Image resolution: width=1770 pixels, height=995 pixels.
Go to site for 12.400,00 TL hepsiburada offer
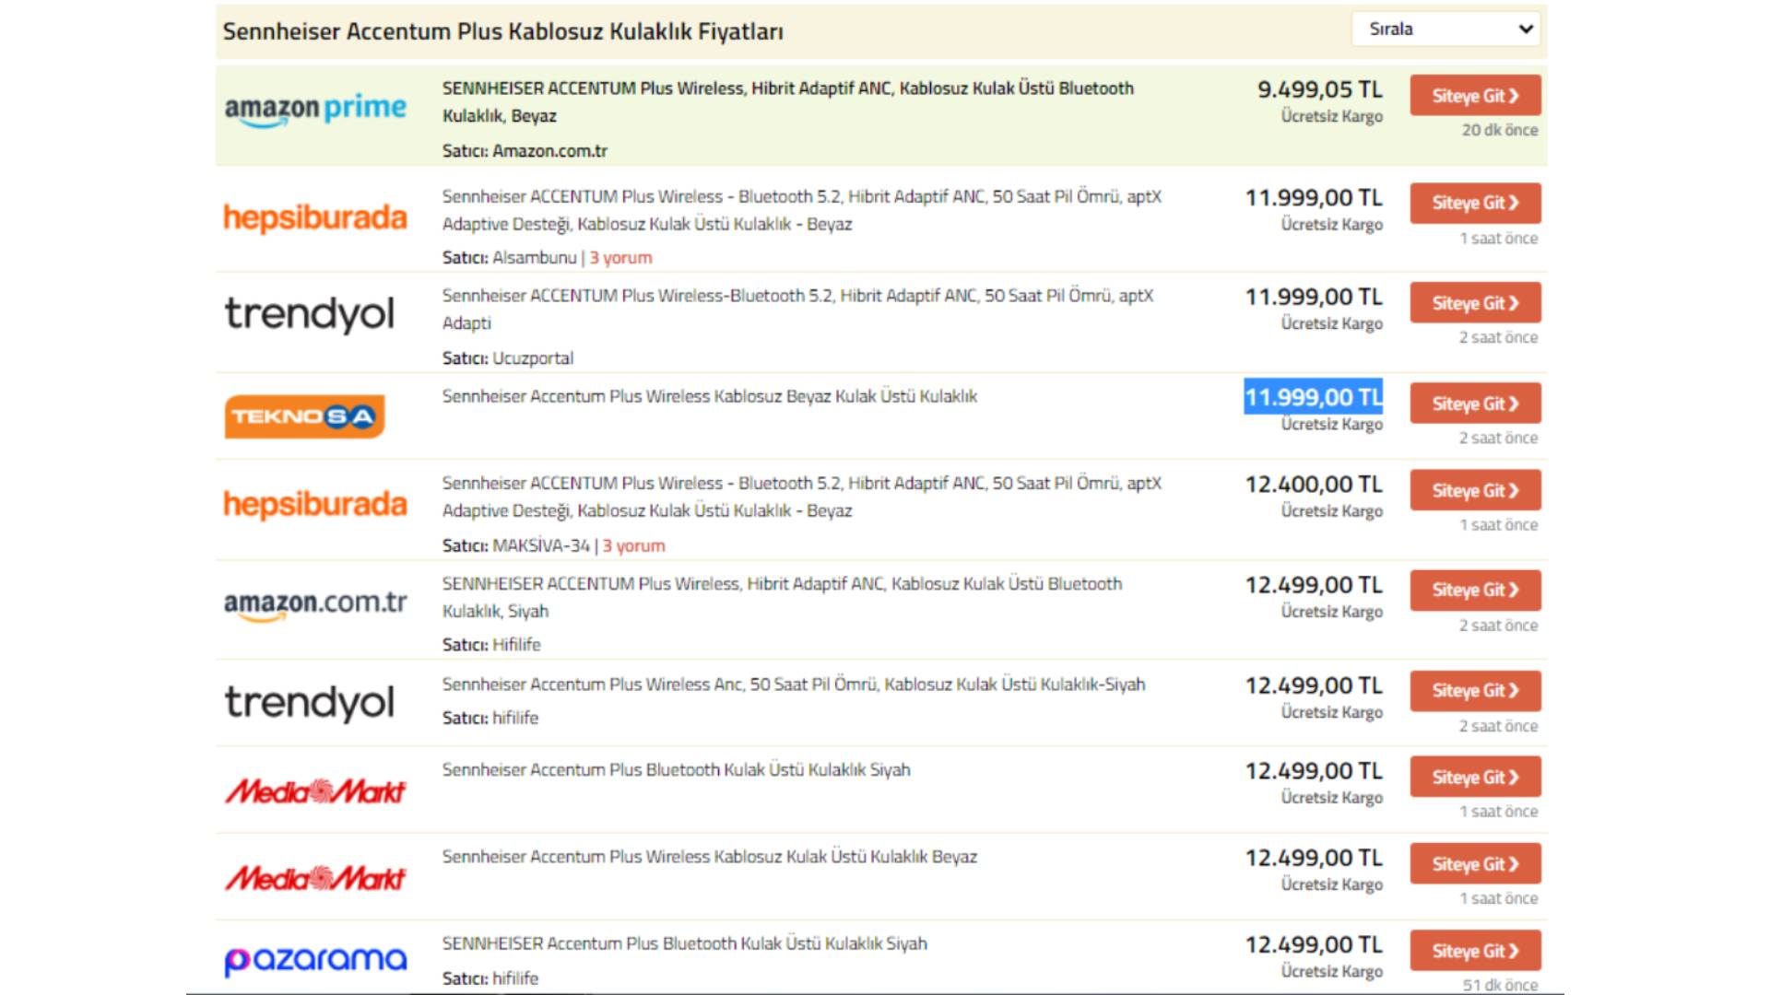click(1474, 491)
